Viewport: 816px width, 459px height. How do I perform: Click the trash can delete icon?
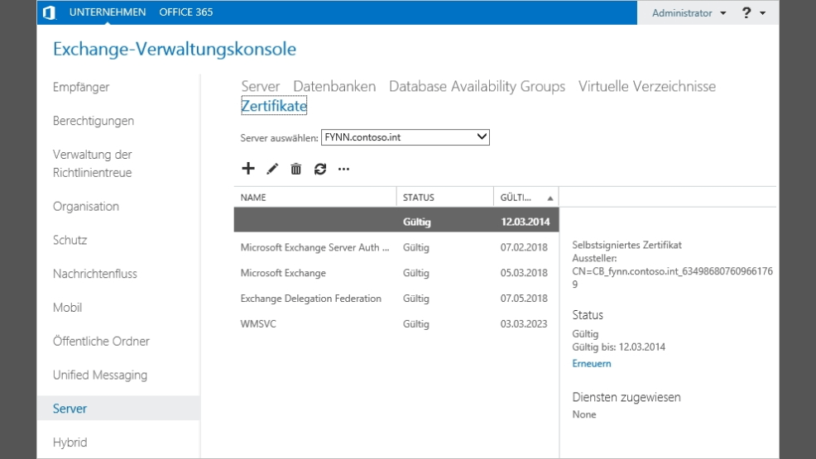[295, 170]
